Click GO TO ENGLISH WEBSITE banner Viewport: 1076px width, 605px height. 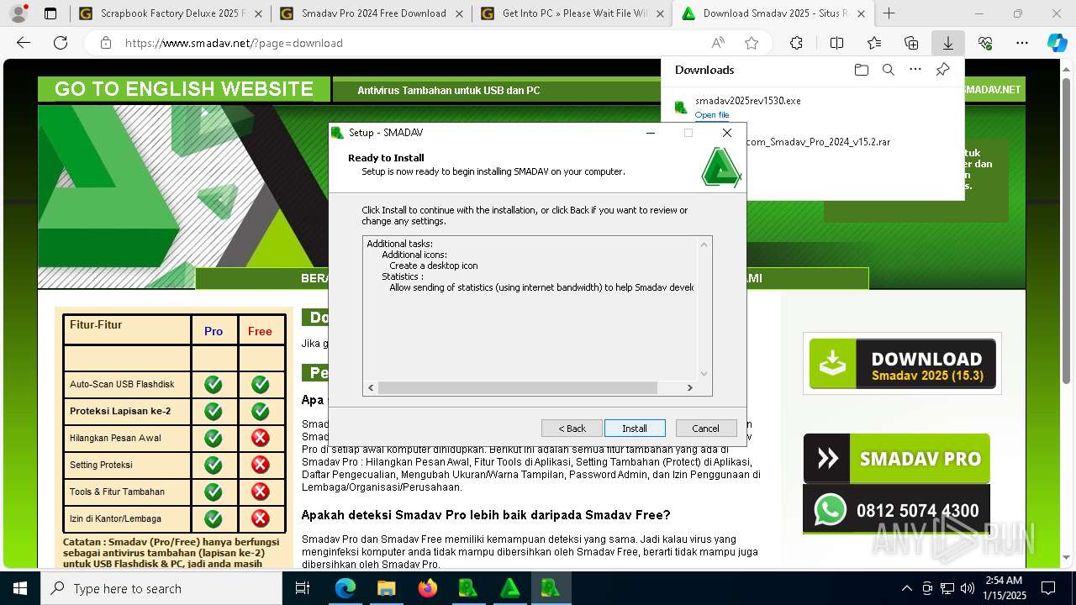coord(184,89)
